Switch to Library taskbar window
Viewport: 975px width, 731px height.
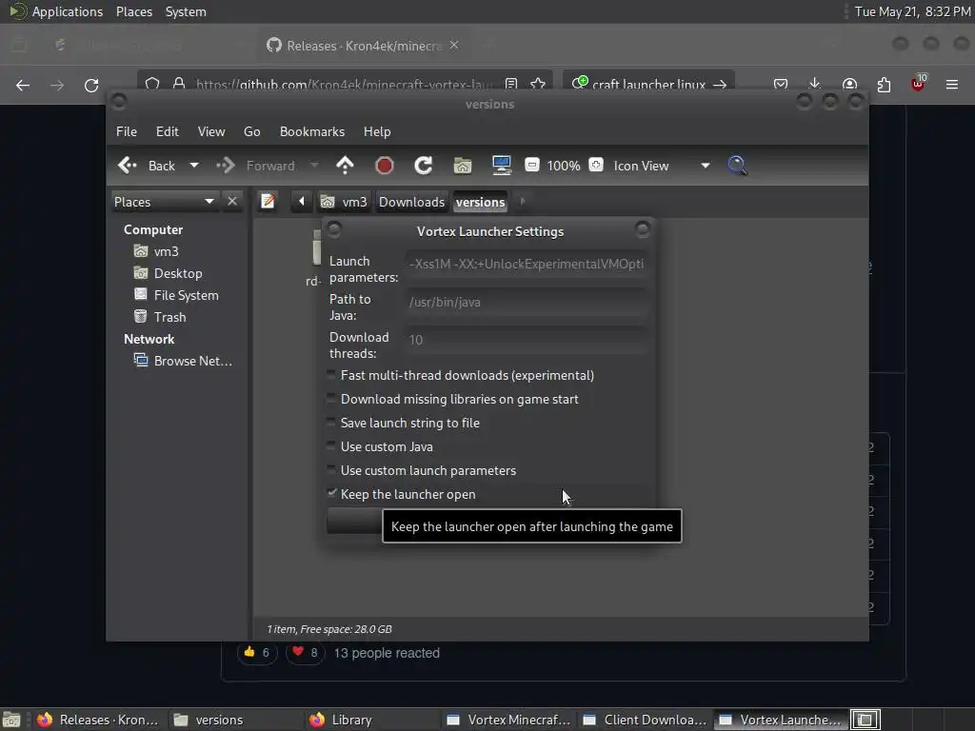371,720
